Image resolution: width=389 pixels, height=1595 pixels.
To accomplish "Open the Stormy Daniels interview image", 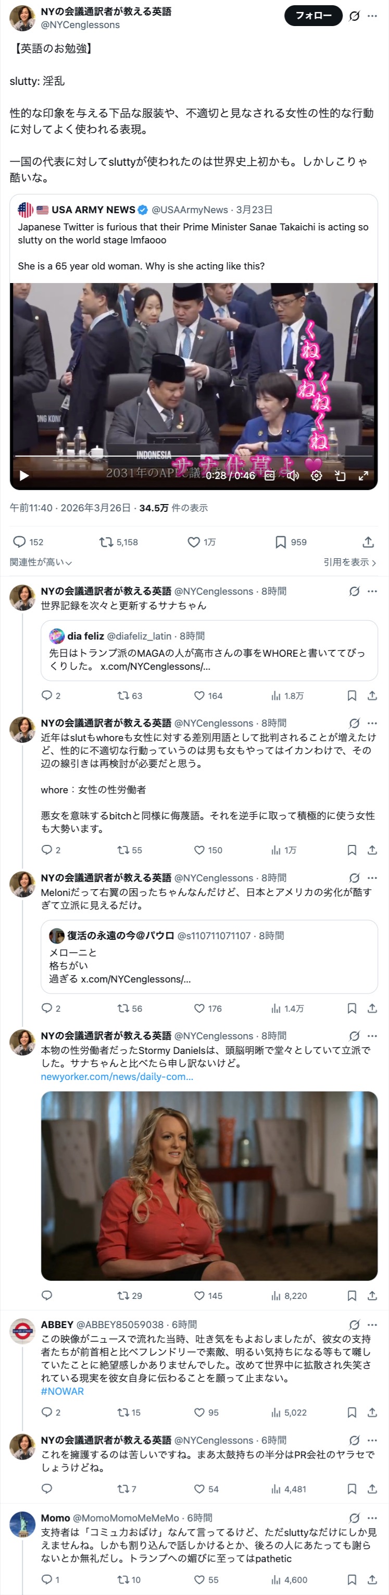I will click(x=209, y=1185).
